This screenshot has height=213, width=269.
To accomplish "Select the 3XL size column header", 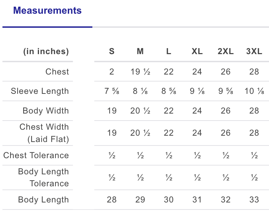I will pos(254,51).
